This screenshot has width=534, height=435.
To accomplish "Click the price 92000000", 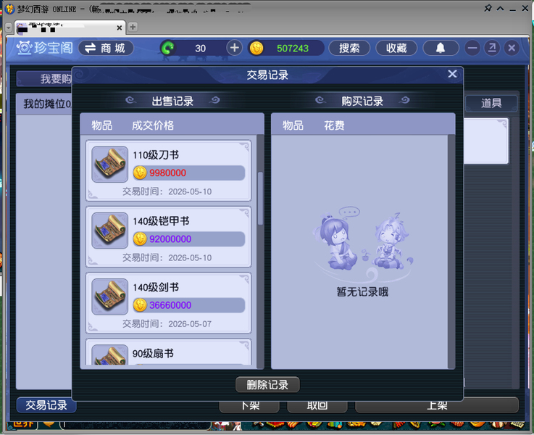I will point(170,239).
